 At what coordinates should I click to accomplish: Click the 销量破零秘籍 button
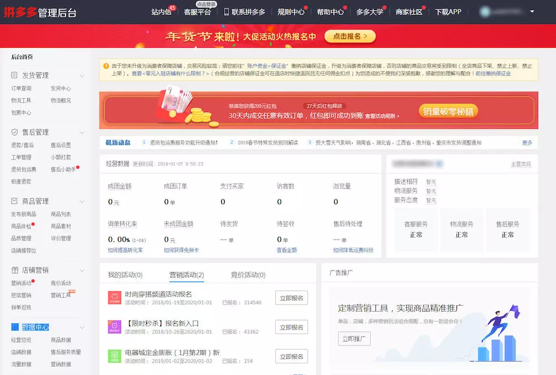(x=448, y=111)
